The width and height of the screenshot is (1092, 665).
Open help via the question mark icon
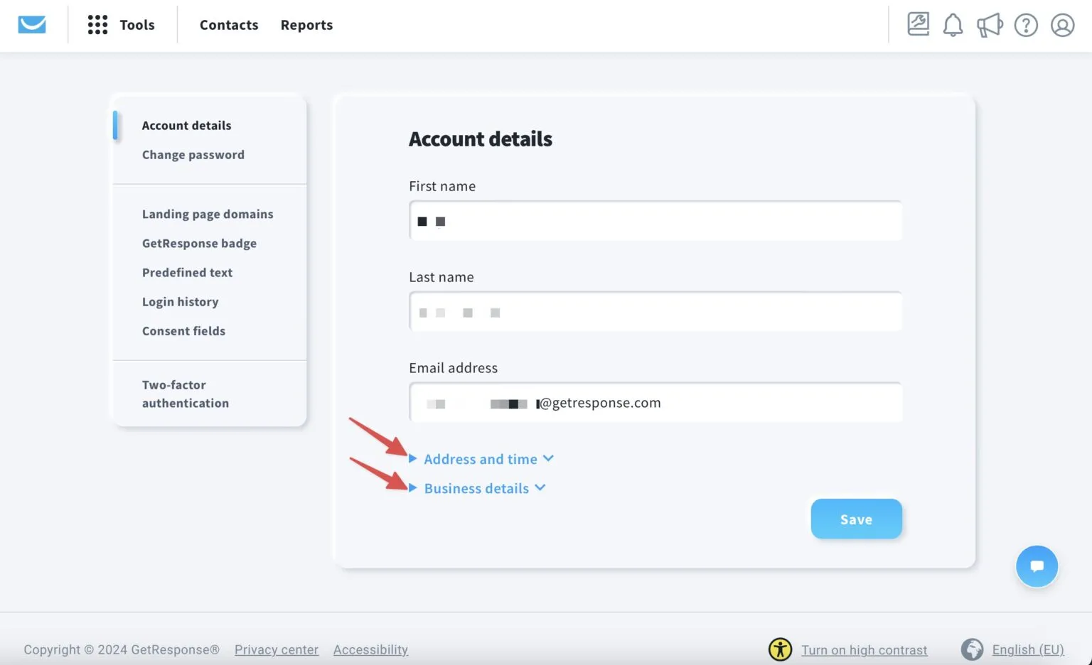point(1026,24)
